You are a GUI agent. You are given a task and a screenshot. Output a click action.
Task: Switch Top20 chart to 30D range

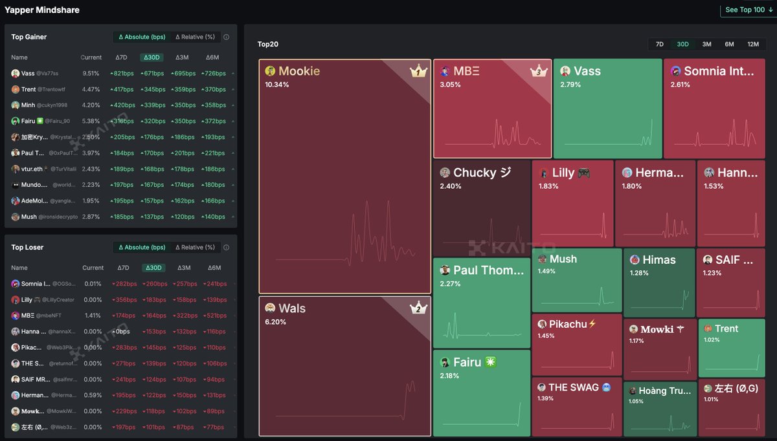point(682,44)
